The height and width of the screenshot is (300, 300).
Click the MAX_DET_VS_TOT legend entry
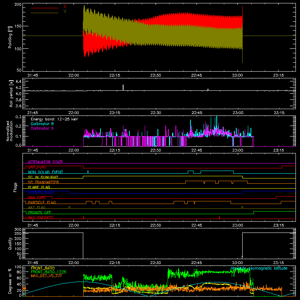46,276
